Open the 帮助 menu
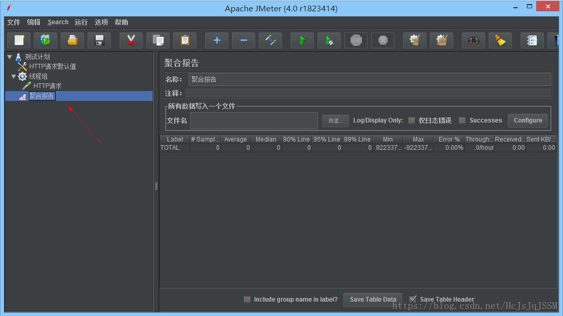 point(121,22)
